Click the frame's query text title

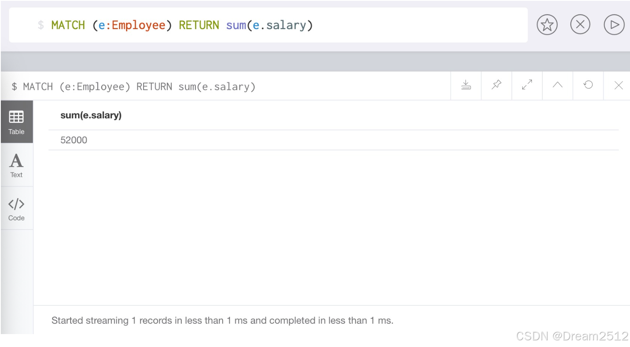[x=133, y=87]
